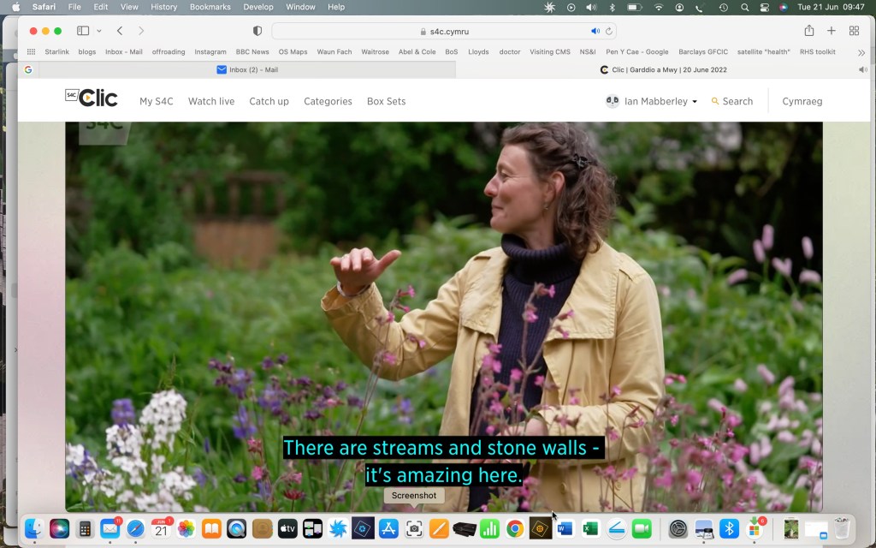This screenshot has height=548, width=876.
Task: Open Google Chrome from the Dock
Action: tap(514, 529)
